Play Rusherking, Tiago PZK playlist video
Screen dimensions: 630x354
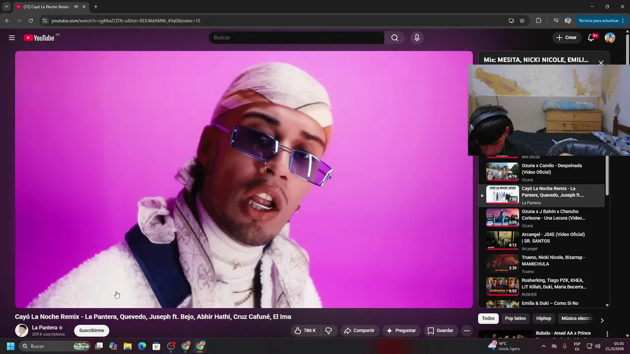click(x=541, y=288)
